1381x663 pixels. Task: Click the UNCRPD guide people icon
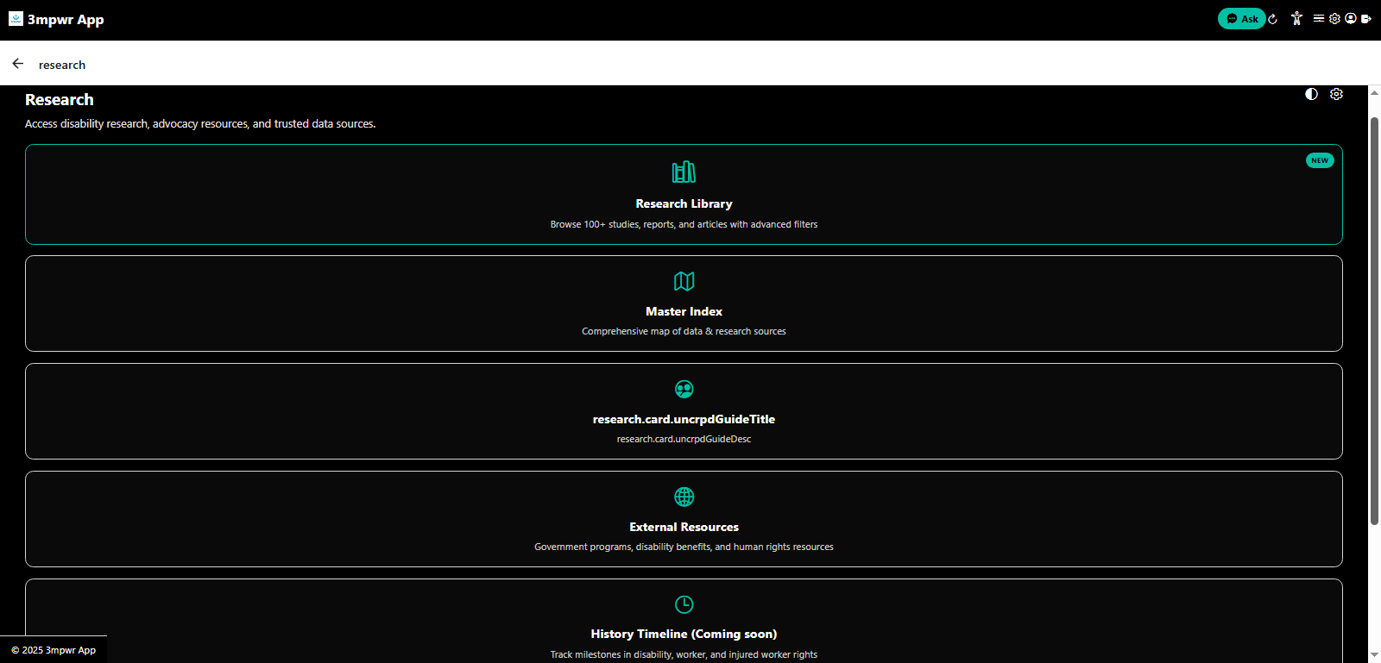684,389
